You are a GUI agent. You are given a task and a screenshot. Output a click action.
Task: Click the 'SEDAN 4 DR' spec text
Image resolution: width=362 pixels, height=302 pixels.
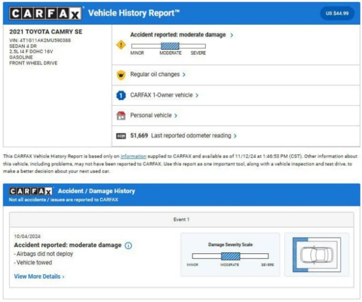tap(23, 46)
